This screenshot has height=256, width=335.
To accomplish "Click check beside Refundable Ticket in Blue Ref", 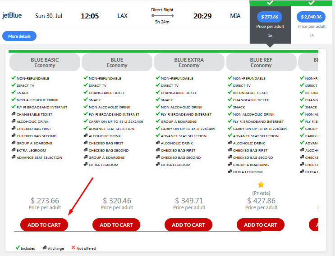I will pos(230,92).
